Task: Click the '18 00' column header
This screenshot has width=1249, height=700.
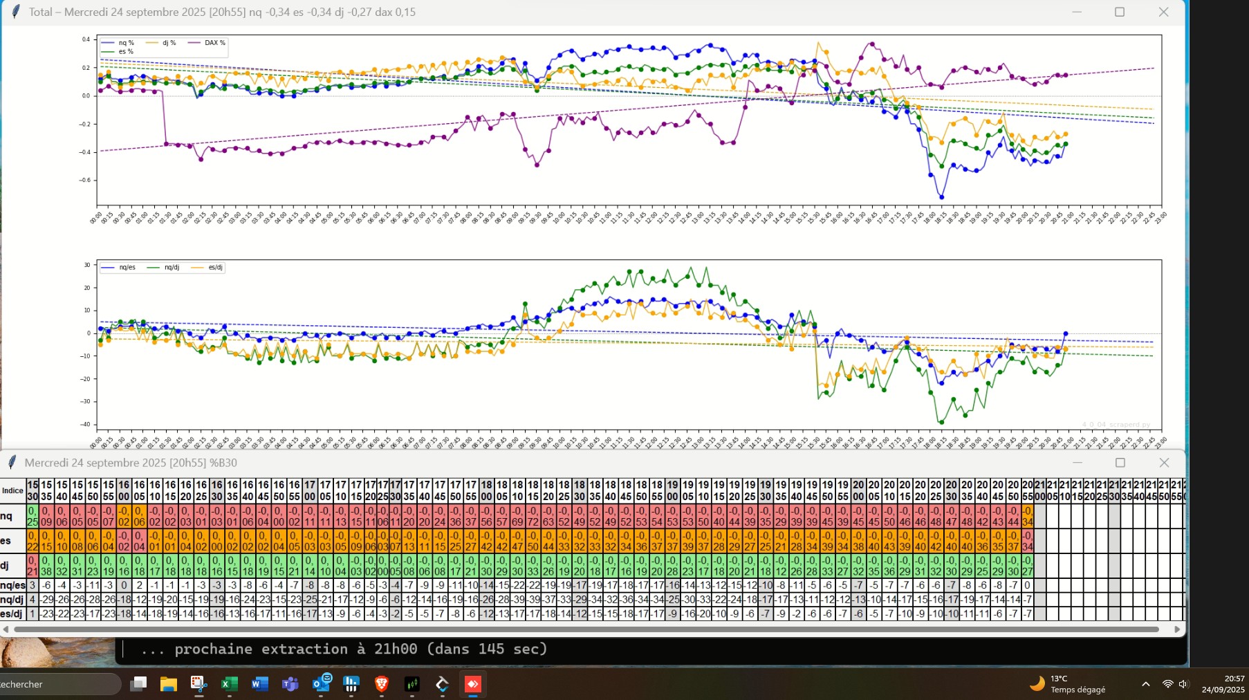Action: (x=487, y=490)
